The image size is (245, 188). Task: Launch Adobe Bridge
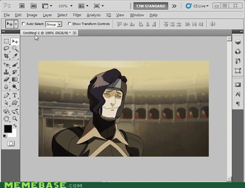22,6
